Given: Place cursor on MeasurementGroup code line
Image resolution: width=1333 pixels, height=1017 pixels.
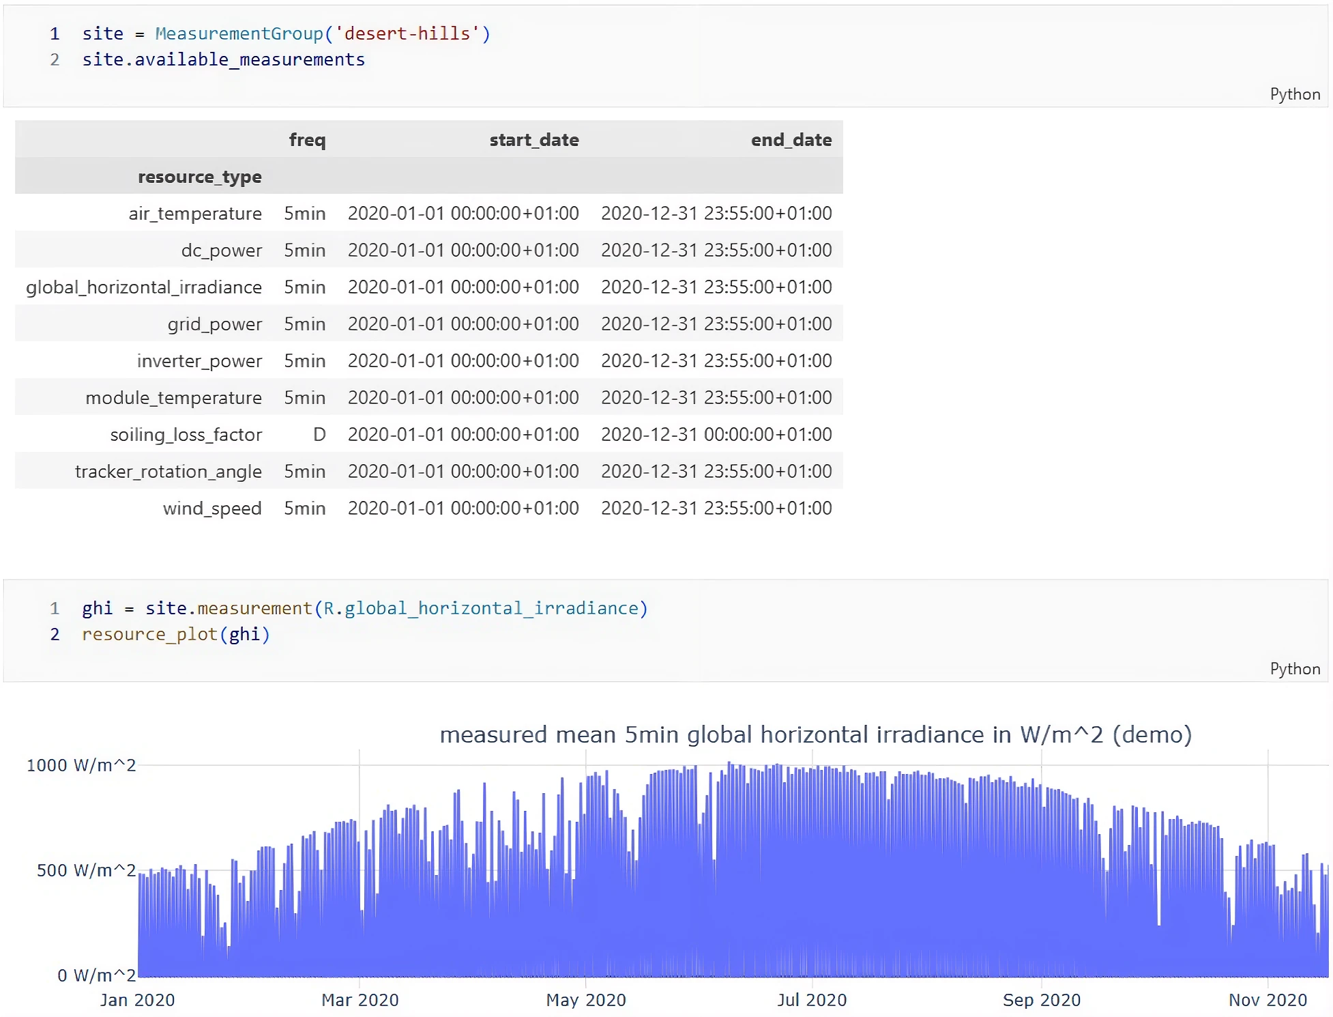Looking at the screenshot, I should point(287,33).
